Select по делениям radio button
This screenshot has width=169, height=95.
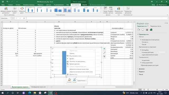pos(141,60)
